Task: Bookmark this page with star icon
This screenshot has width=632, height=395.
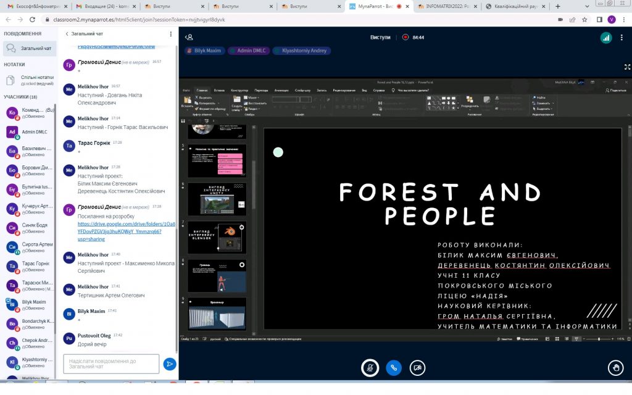Action: click(584, 19)
